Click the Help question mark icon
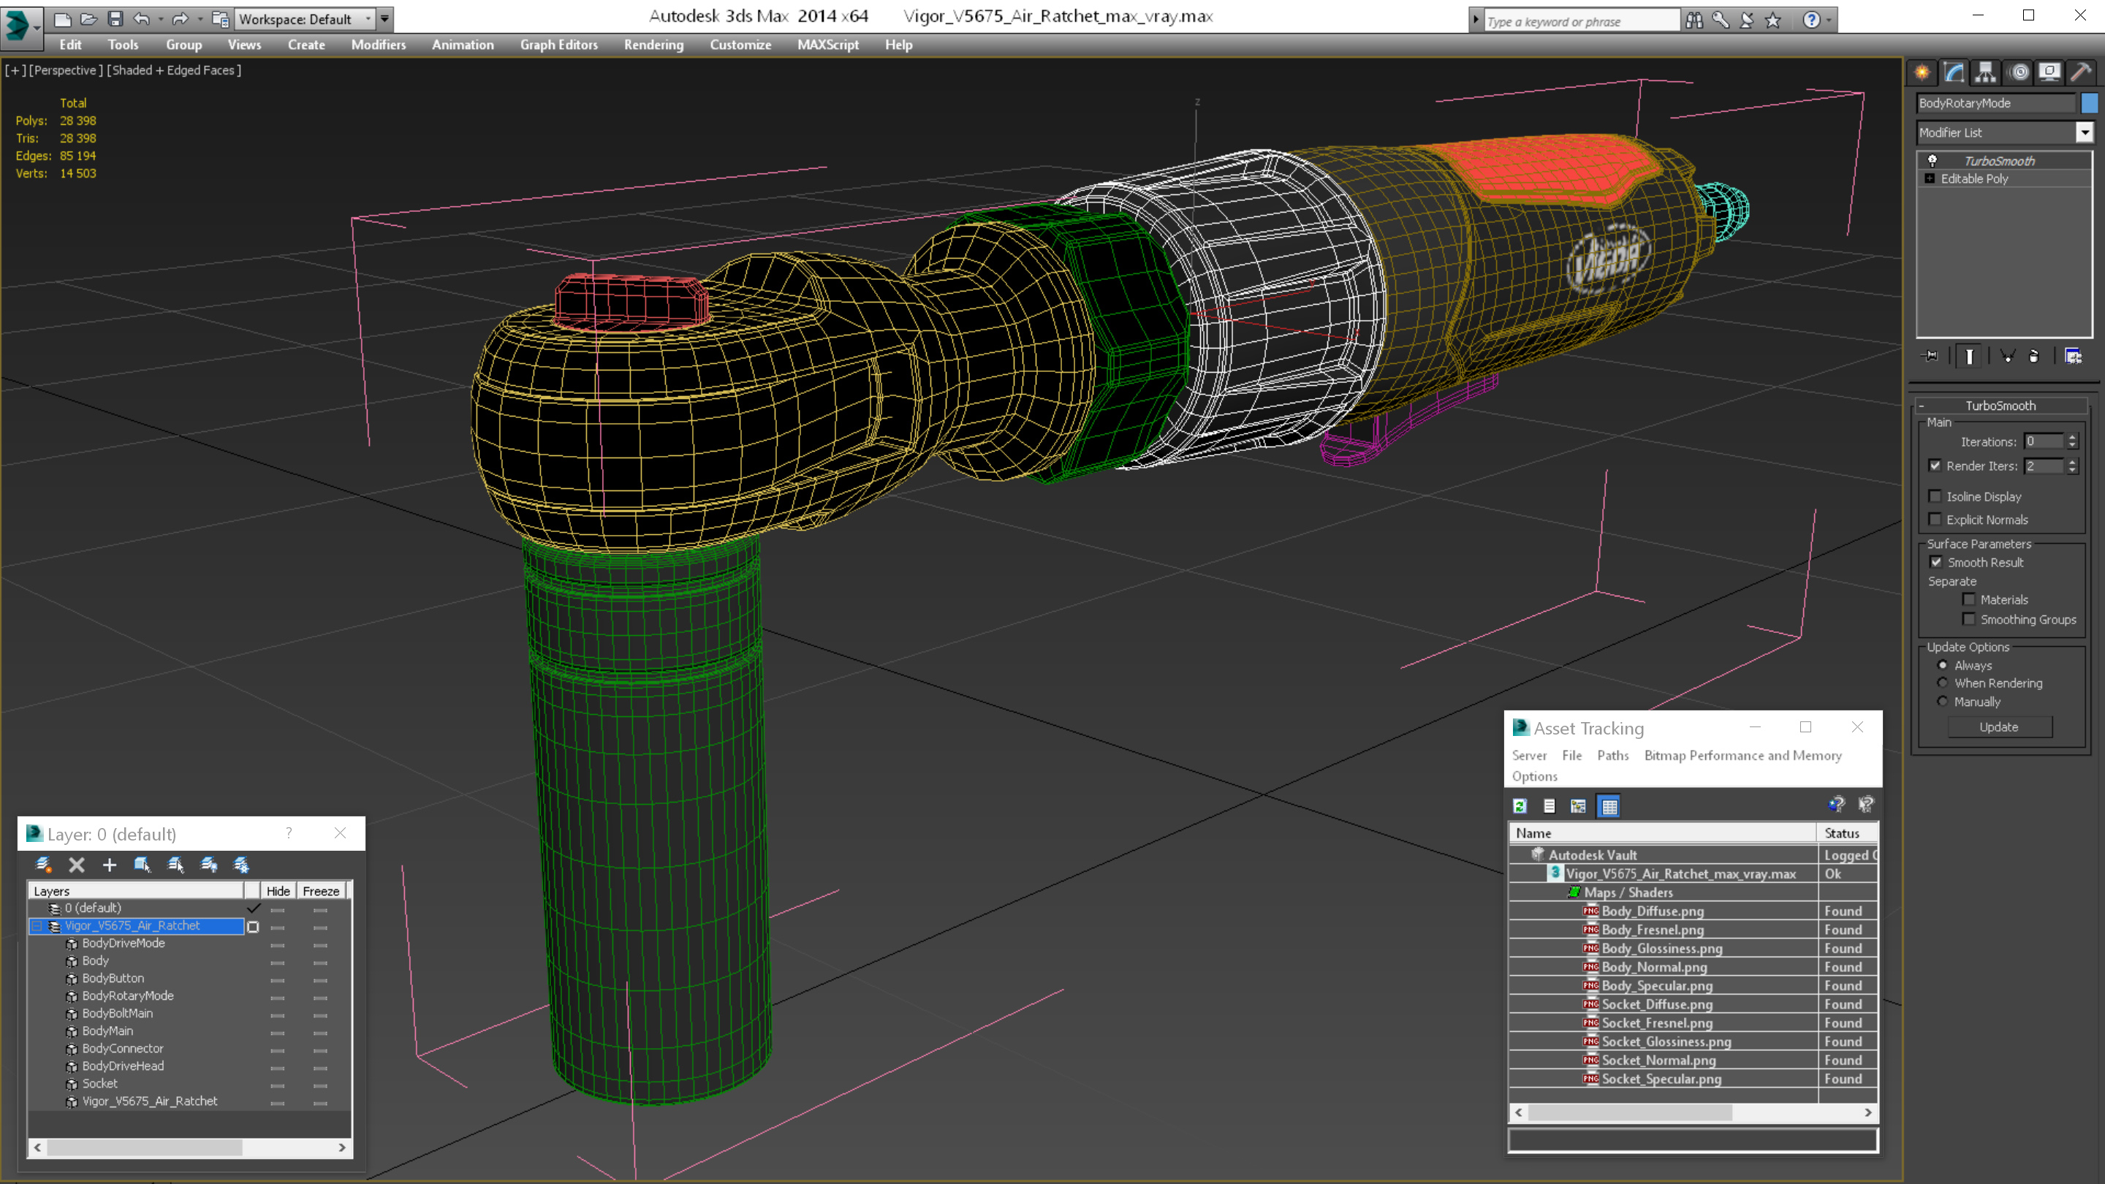The image size is (2105, 1184). [1811, 20]
